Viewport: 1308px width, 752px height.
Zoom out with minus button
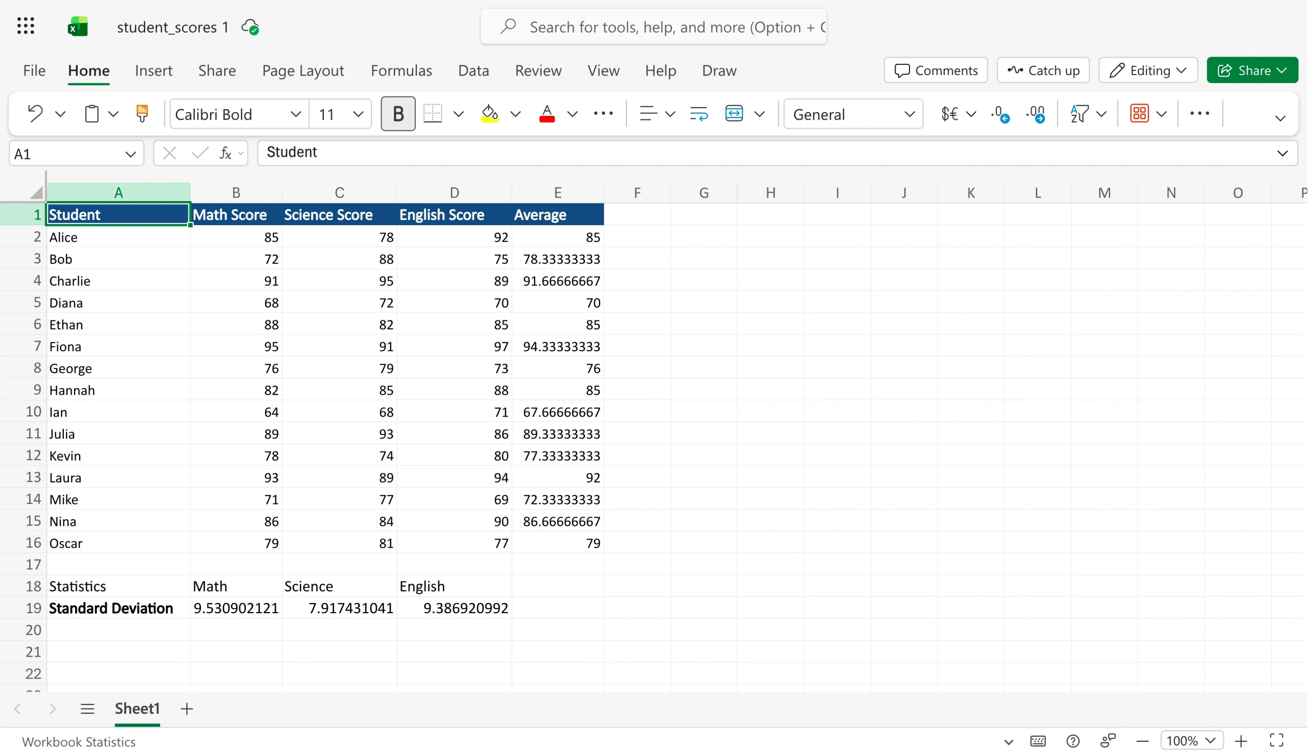coord(1142,742)
